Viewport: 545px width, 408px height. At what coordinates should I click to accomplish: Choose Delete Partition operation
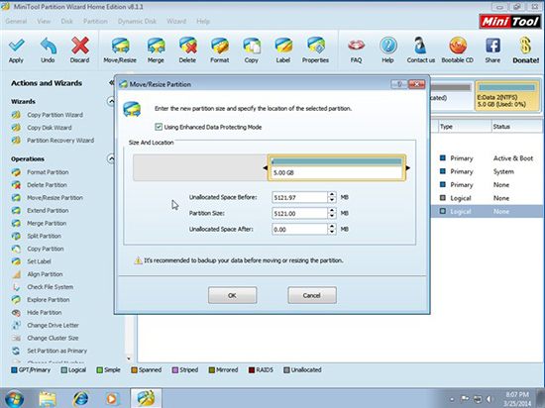coord(47,185)
